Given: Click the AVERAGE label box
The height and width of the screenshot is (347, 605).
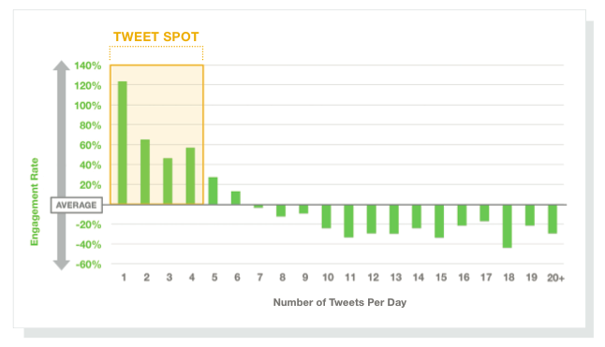Looking at the screenshot, I should pyautogui.click(x=77, y=205).
